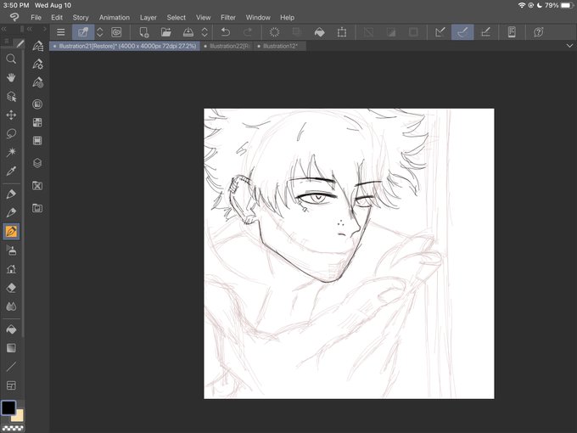Viewport: 577px width, 433px height.
Task: Select the Hand move tool
Action: (11, 78)
